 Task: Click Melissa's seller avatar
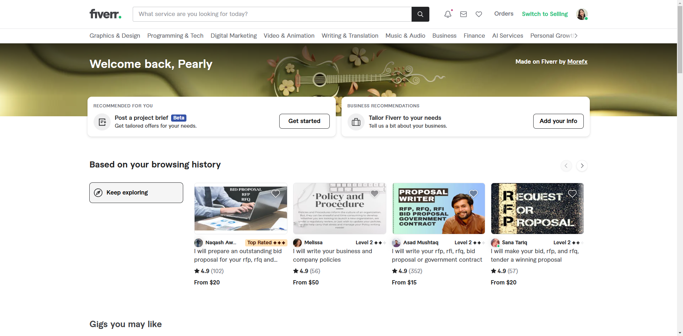(x=297, y=242)
